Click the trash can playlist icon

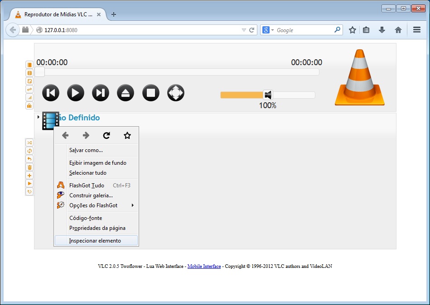[x=29, y=167]
